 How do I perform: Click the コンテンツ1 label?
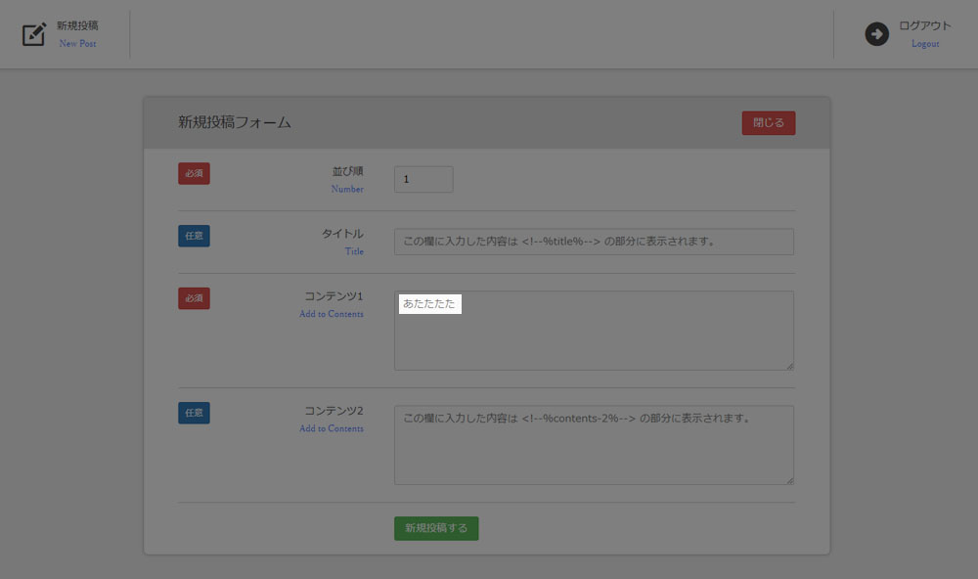(333, 295)
